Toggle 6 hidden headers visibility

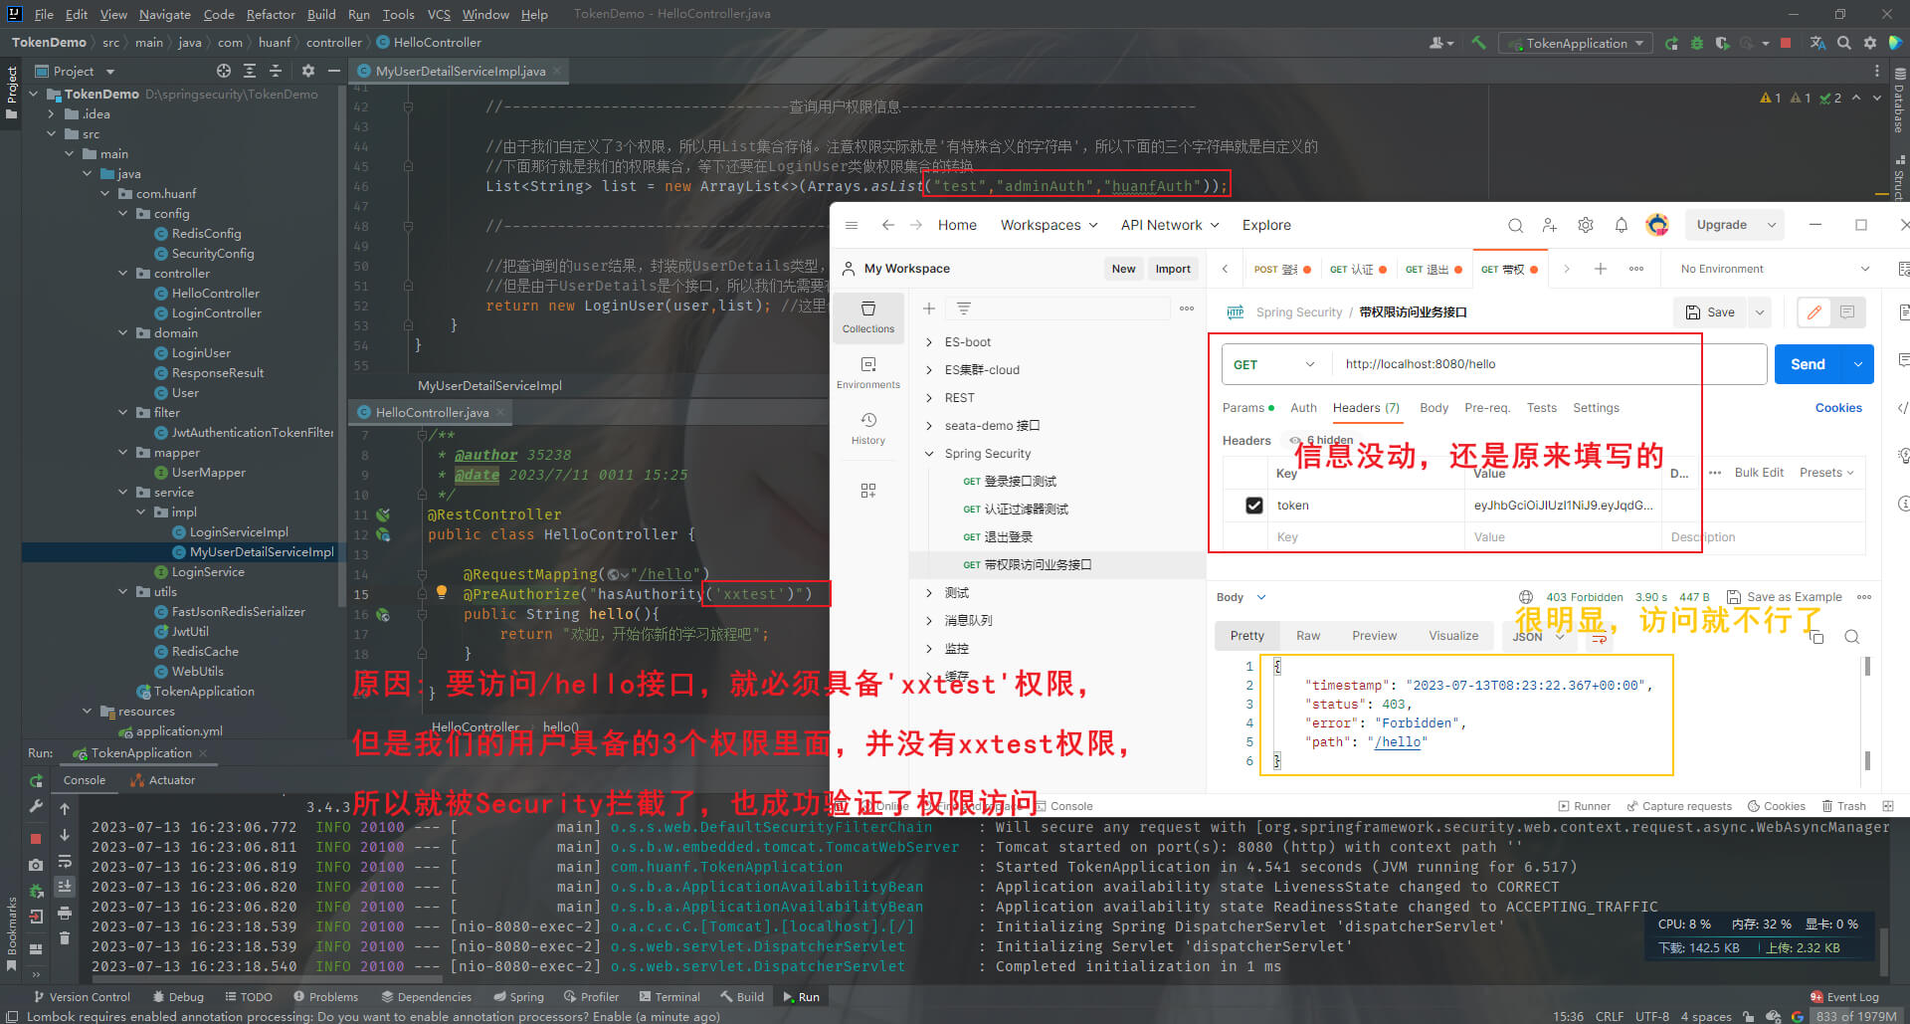pos(1322,440)
